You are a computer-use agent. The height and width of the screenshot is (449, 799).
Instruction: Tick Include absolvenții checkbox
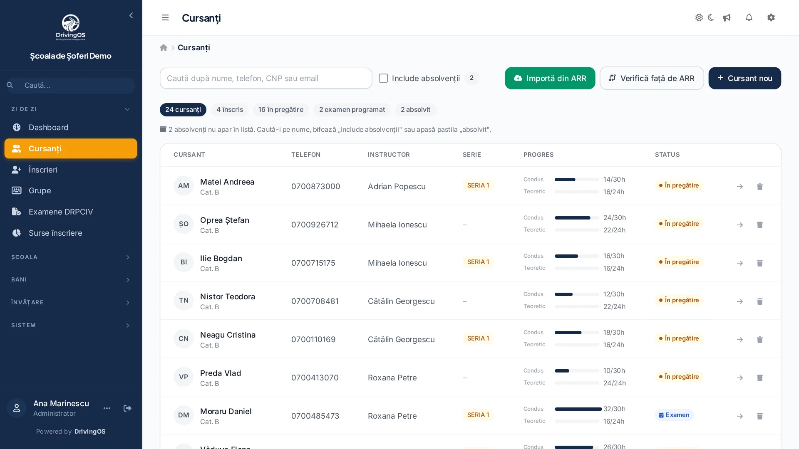click(x=384, y=78)
